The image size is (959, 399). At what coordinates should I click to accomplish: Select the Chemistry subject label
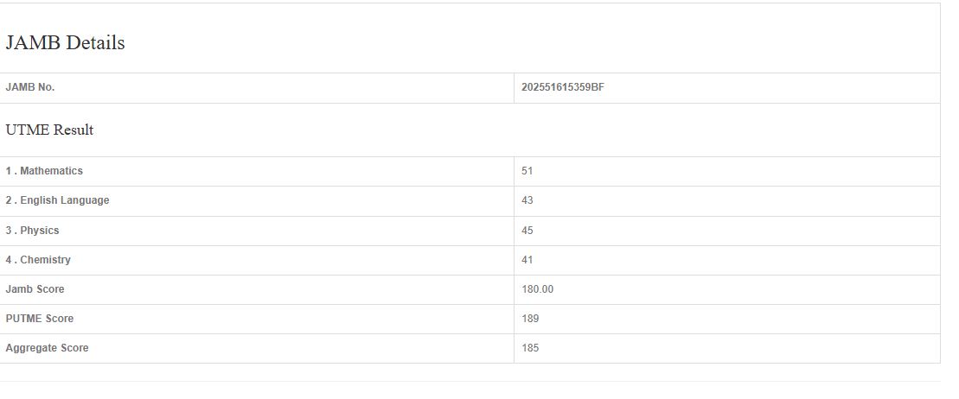(x=45, y=260)
